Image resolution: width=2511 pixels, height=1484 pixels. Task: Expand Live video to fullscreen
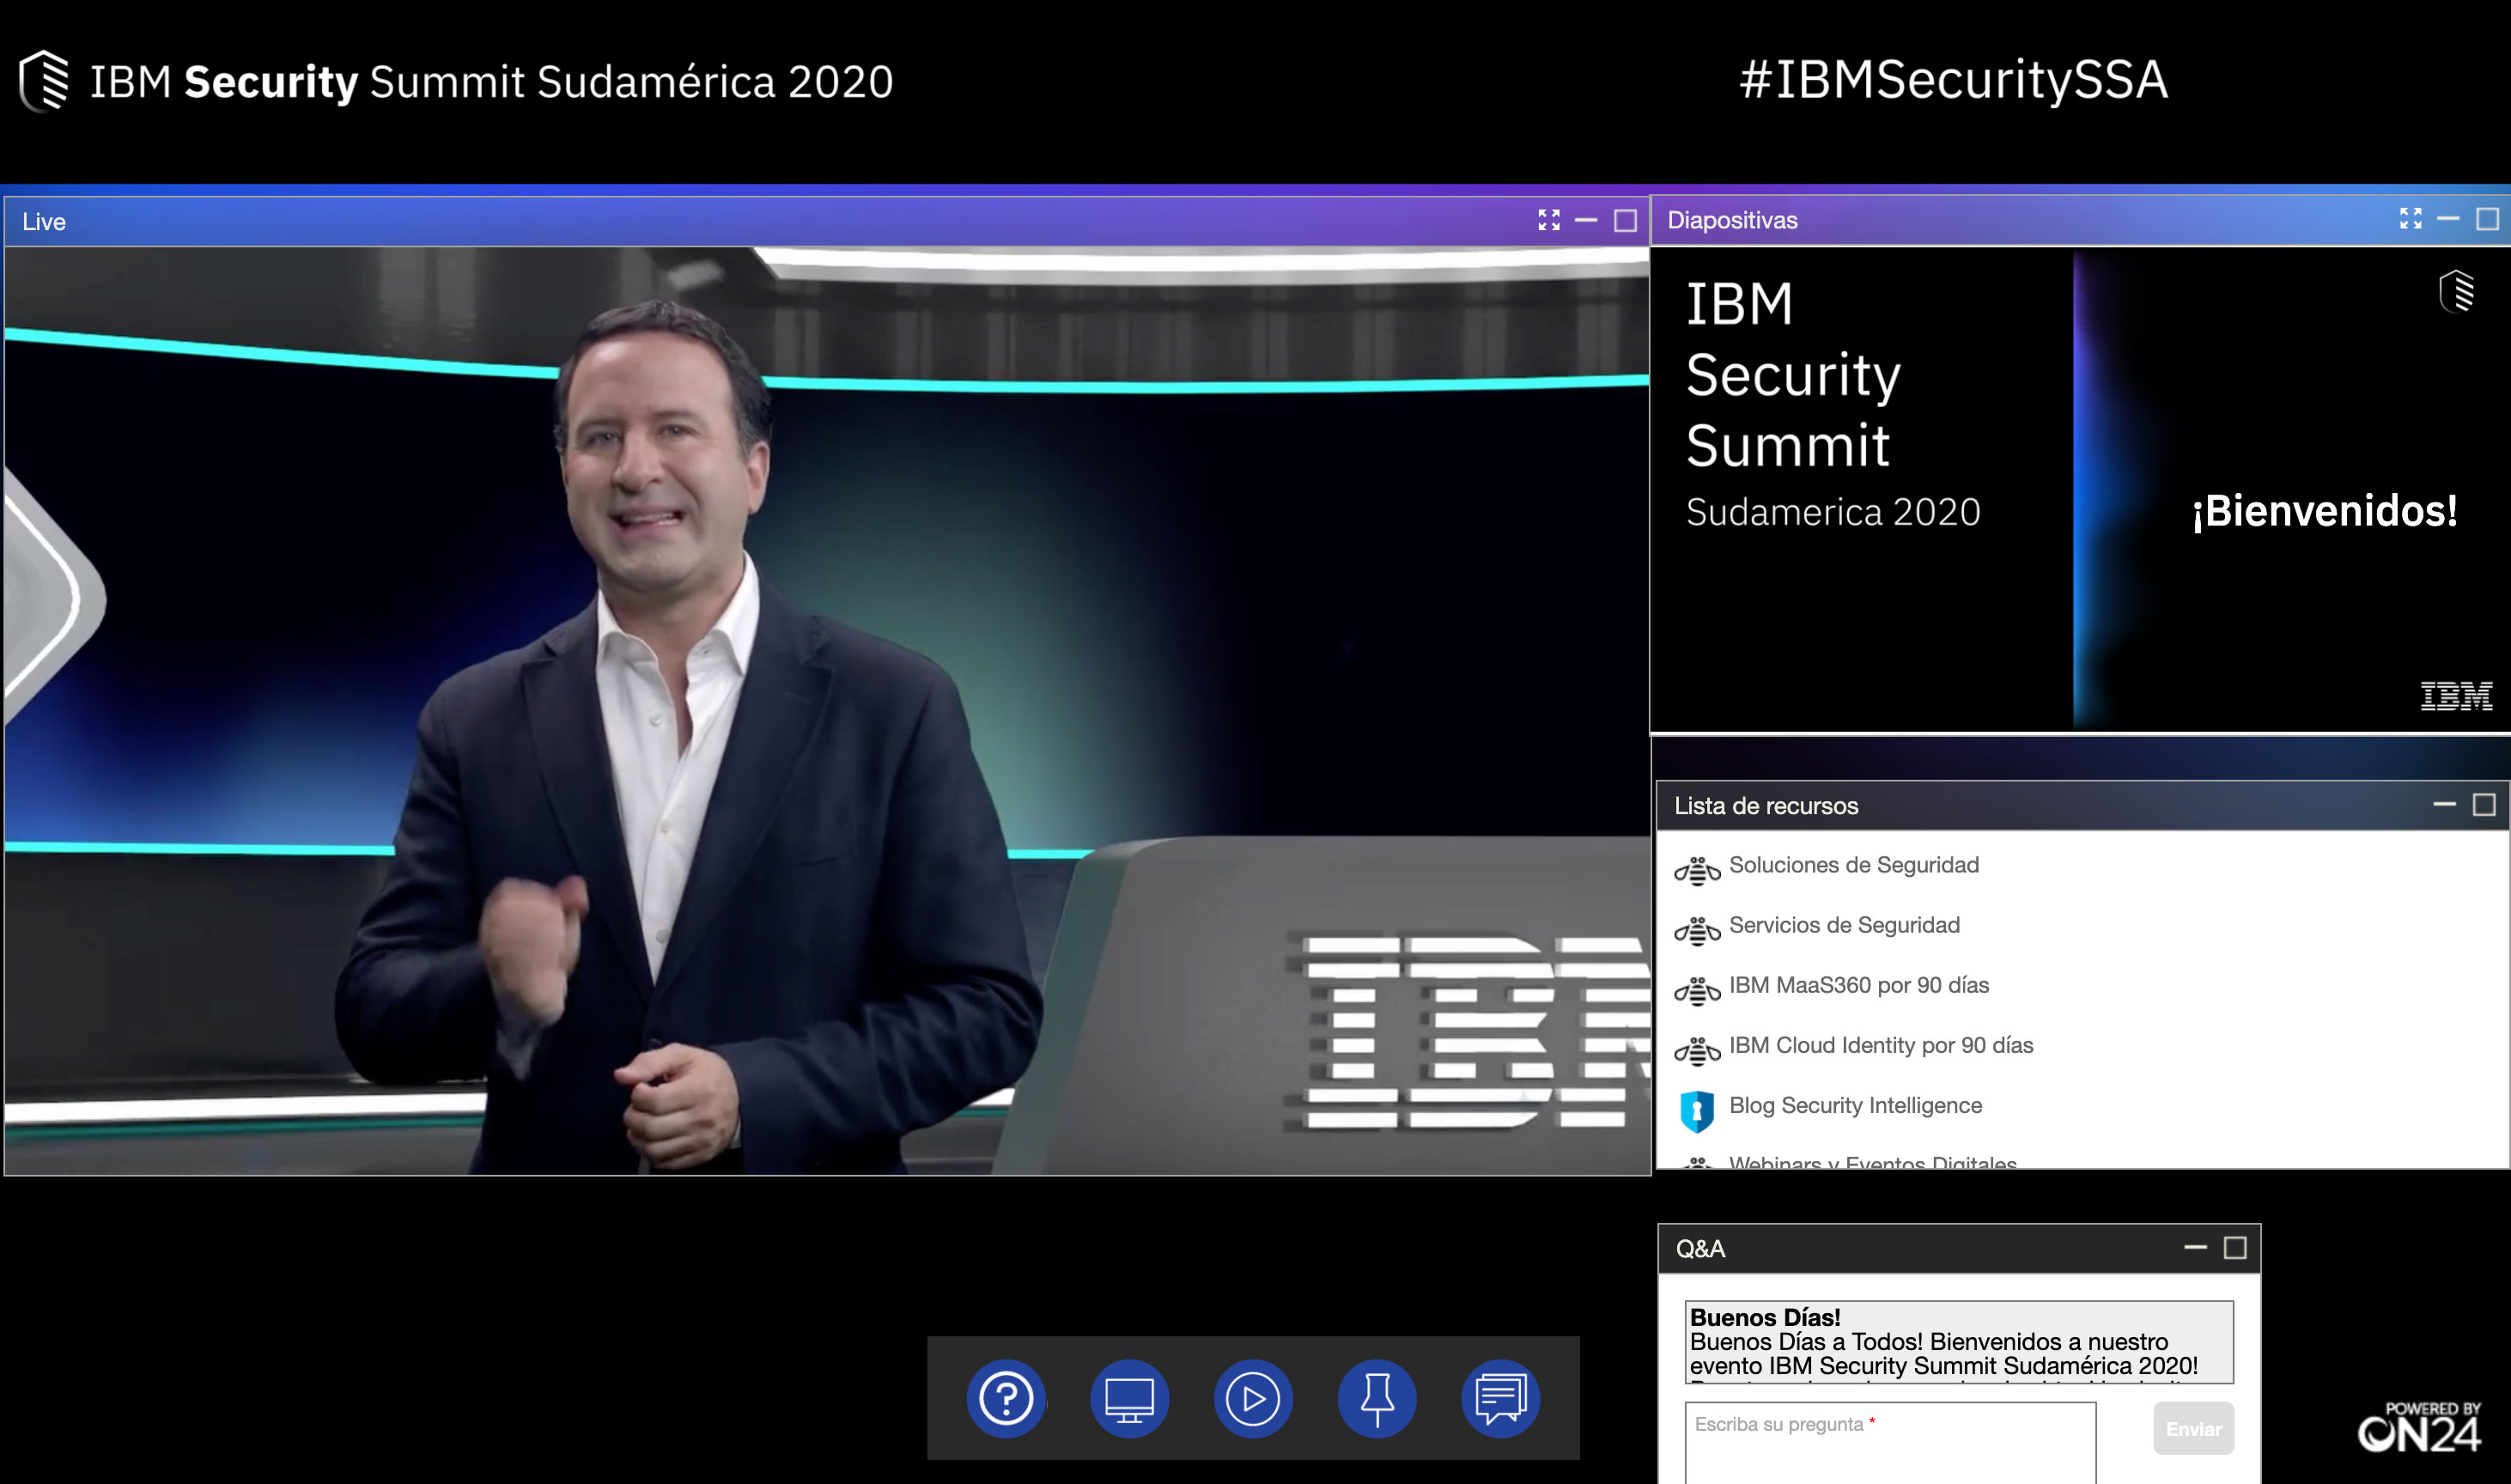1548,220
